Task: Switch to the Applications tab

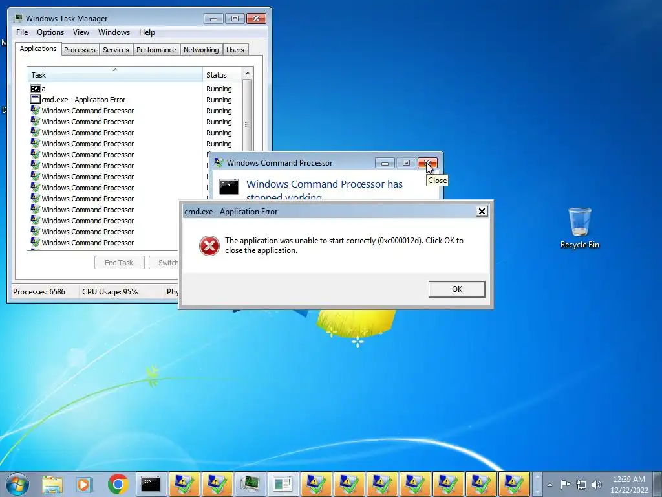Action: pos(38,49)
